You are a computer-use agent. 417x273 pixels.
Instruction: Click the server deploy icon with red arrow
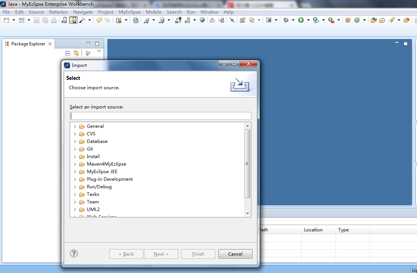178,20
